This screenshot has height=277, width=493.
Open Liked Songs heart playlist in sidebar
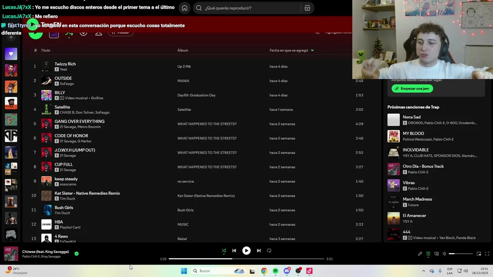[x=11, y=54]
